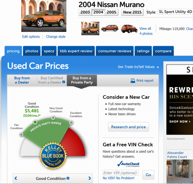Click arrow icon next to See Trade-In/Sell Values
Viewport: 193px width, 184px height.
(x=158, y=67)
